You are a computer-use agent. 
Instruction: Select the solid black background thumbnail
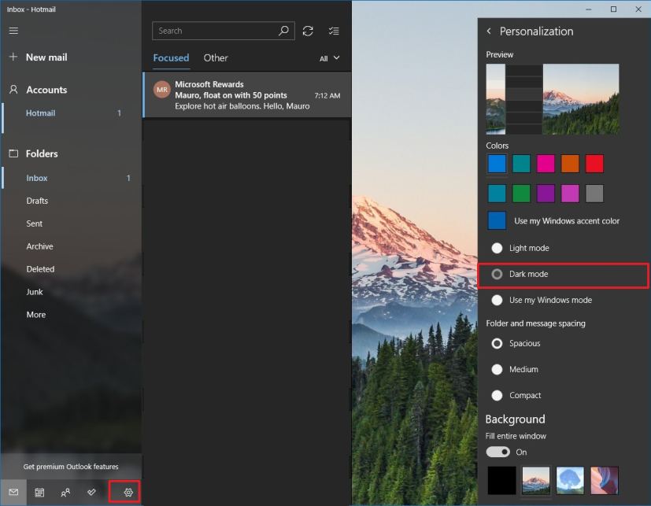(501, 480)
